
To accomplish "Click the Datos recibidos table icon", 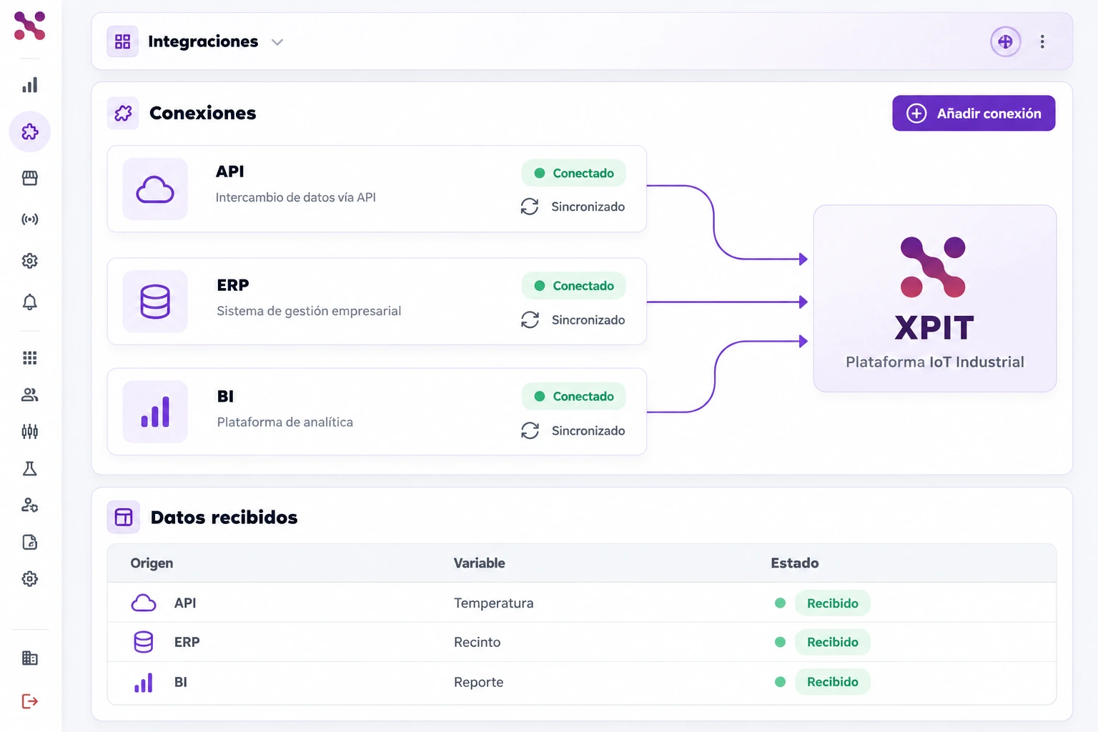I will pos(124,517).
